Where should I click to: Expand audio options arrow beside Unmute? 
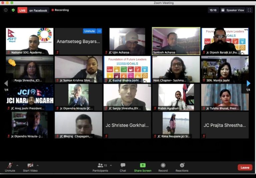click(x=17, y=165)
